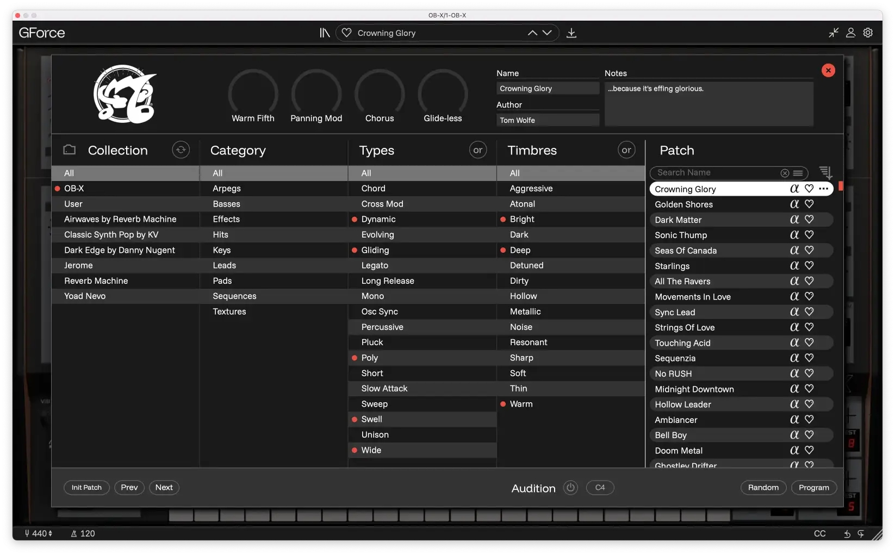Viewport: 895px width, 555px height.
Task: Click the shrink window arrows icon
Action: 834,33
